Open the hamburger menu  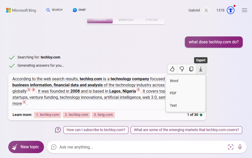(x=245, y=11)
